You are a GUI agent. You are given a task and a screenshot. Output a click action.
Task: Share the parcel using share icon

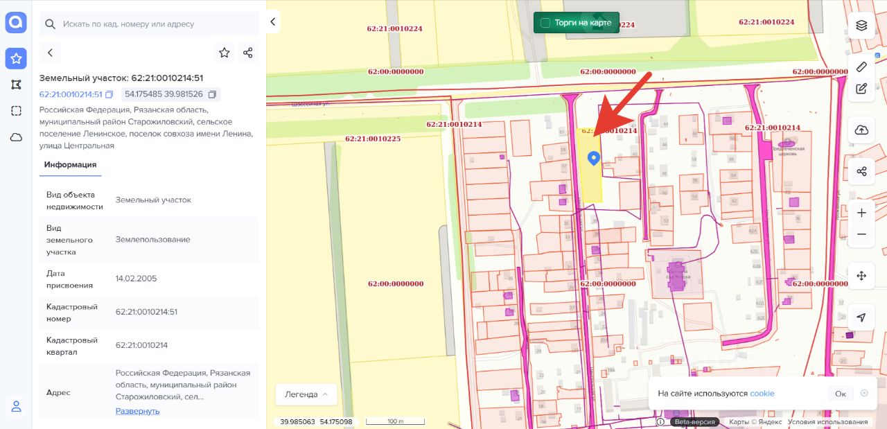248,53
